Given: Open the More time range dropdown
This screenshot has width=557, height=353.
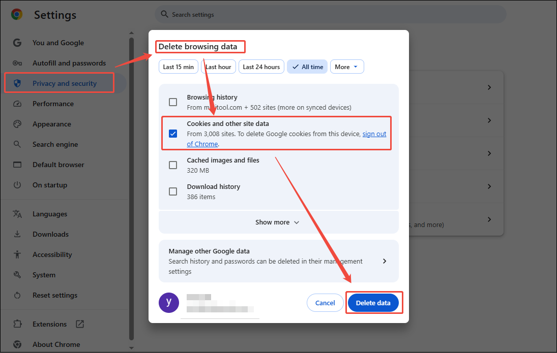Looking at the screenshot, I should pos(347,67).
